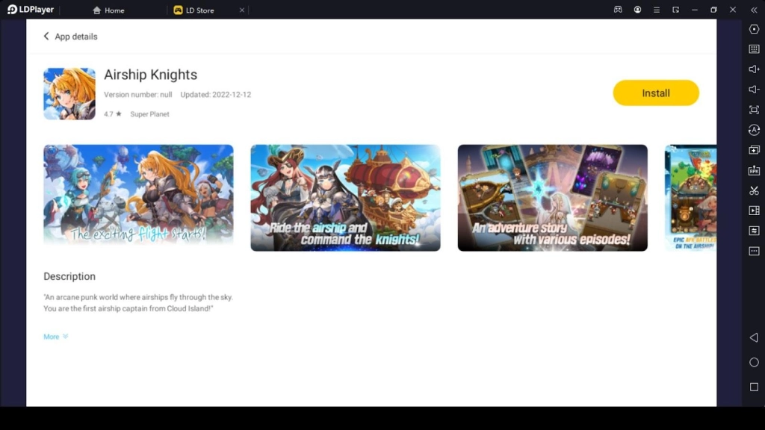Click Android back triangle button
The image size is (765, 430).
(x=754, y=337)
